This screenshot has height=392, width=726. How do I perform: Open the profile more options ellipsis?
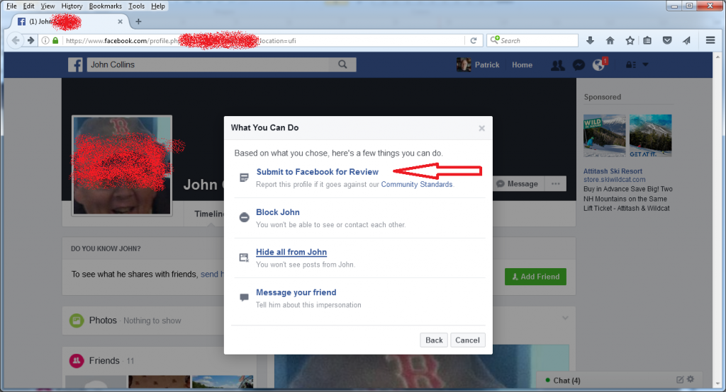point(556,183)
